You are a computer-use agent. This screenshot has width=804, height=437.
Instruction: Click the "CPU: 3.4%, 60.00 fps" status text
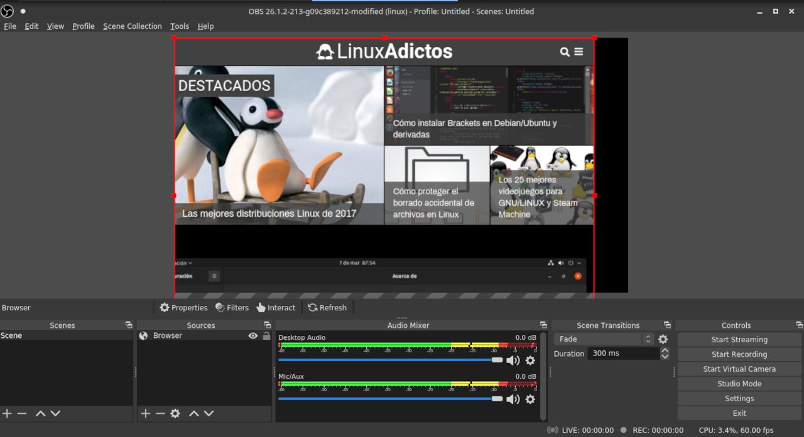736,430
